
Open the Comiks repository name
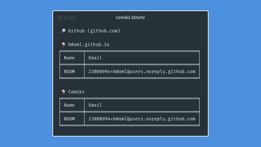click(x=76, y=92)
